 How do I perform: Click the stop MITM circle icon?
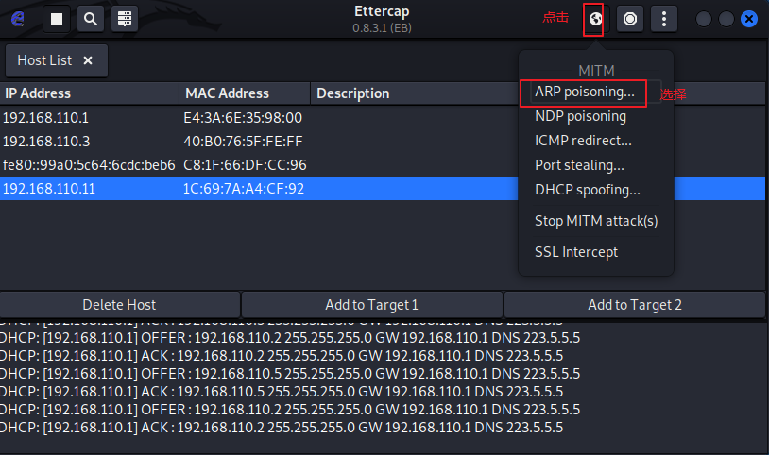click(x=630, y=19)
